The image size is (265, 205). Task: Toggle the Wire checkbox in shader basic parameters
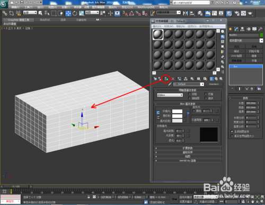pos(190,94)
